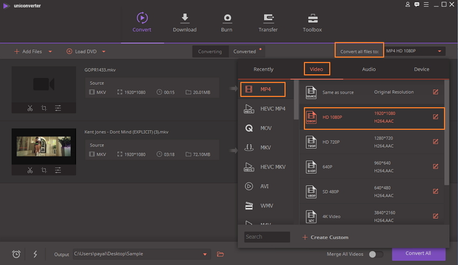Select the HD 1080P preset row
This screenshot has width=458, height=265.
374,117
